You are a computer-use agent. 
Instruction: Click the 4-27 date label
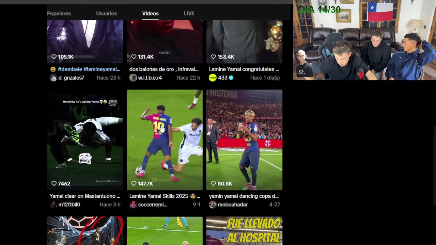(275, 205)
